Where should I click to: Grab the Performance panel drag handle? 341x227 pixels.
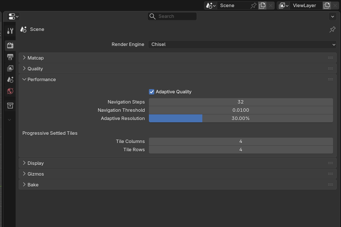tap(330, 79)
